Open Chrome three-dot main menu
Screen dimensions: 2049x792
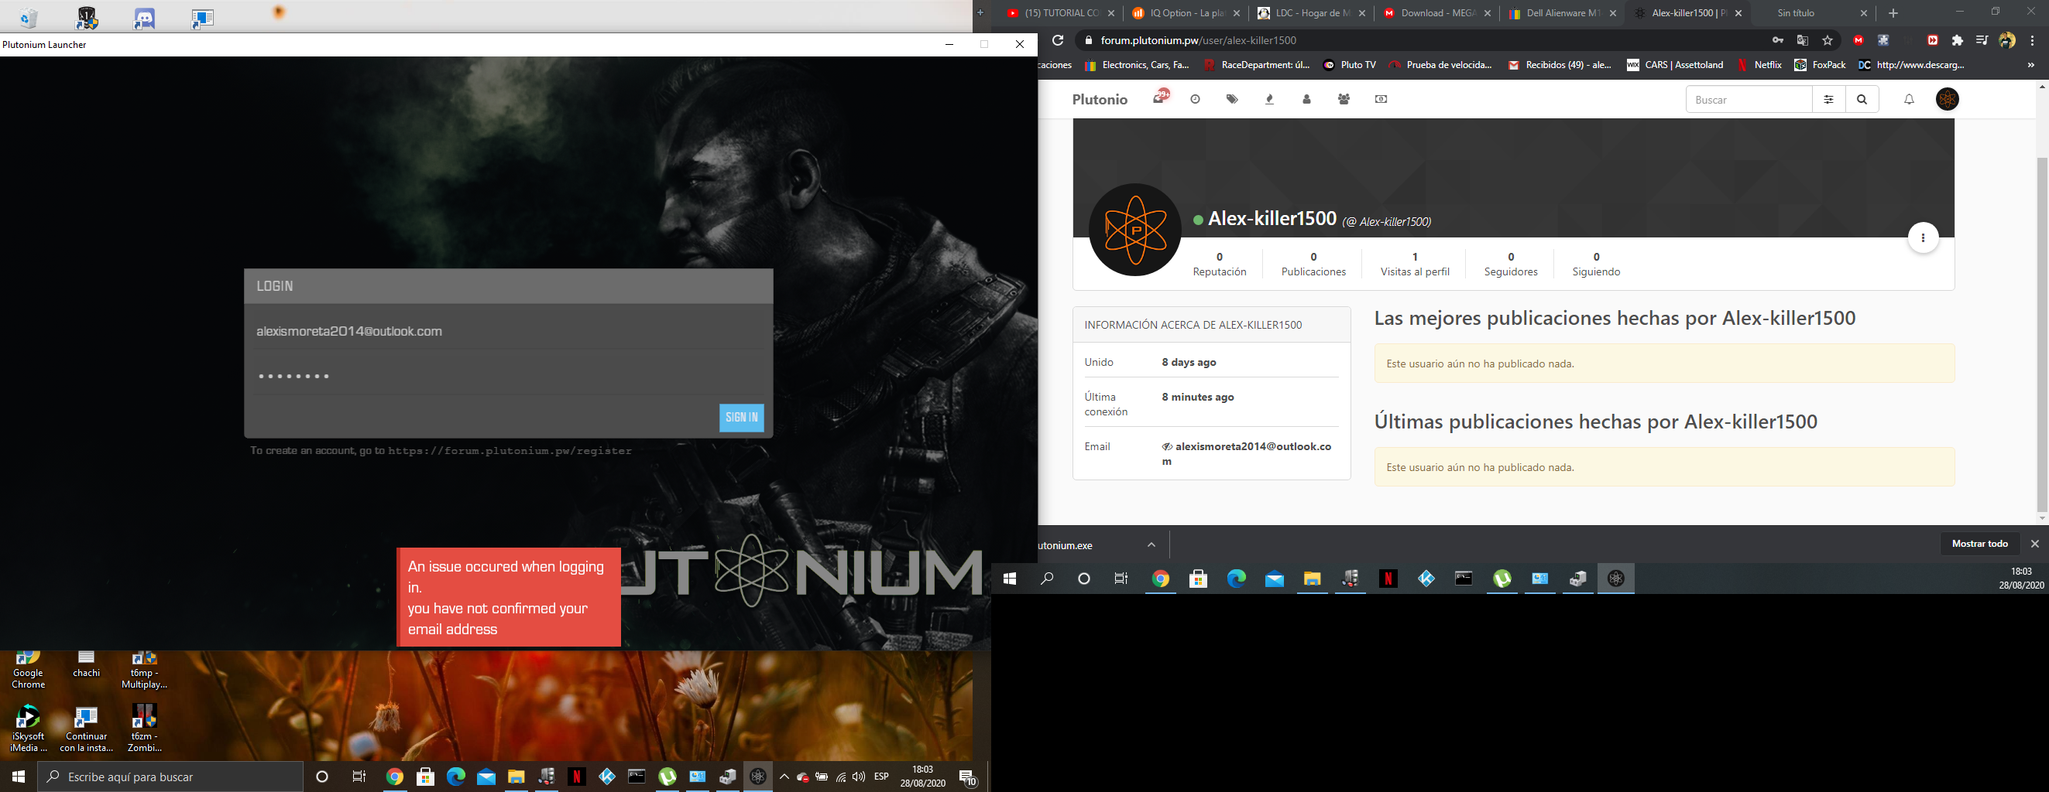[x=2032, y=40]
